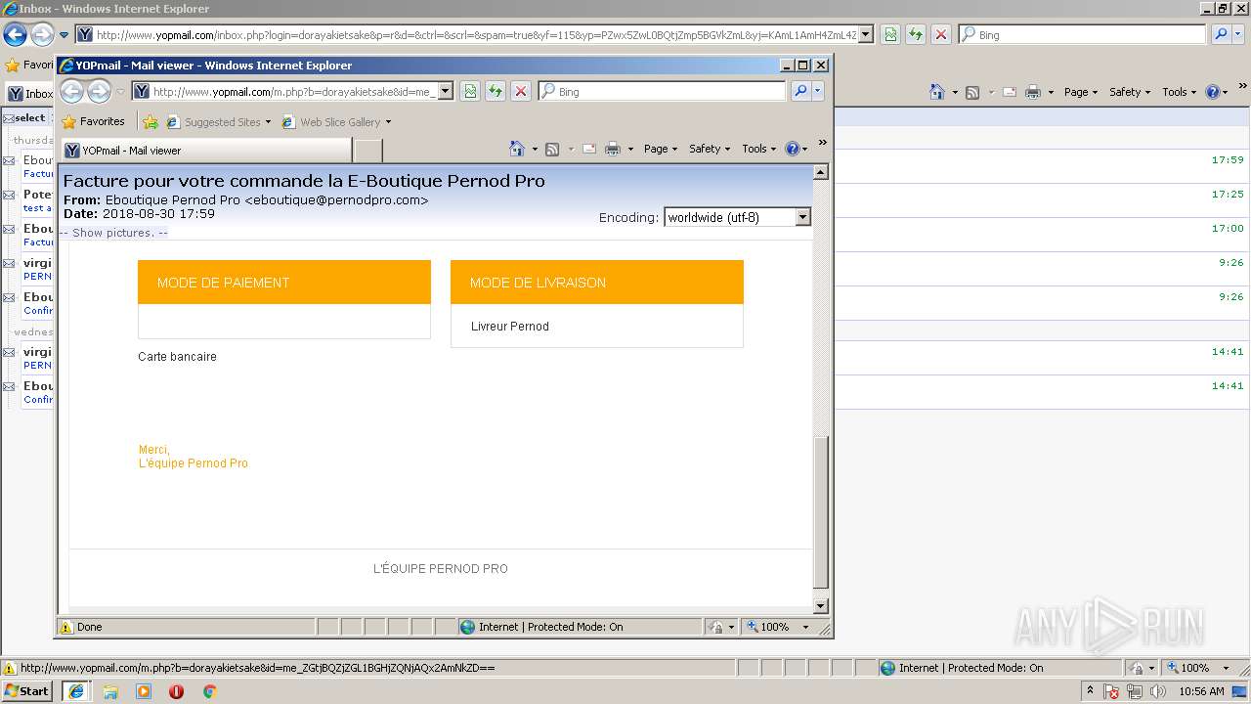Stop loading in Mail viewer window
1251x704 pixels.
coord(521,91)
